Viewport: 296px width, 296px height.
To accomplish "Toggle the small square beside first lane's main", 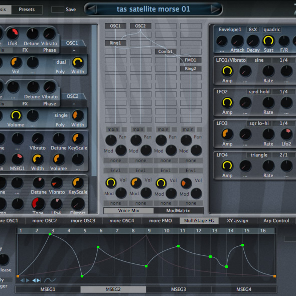I will [124, 129].
